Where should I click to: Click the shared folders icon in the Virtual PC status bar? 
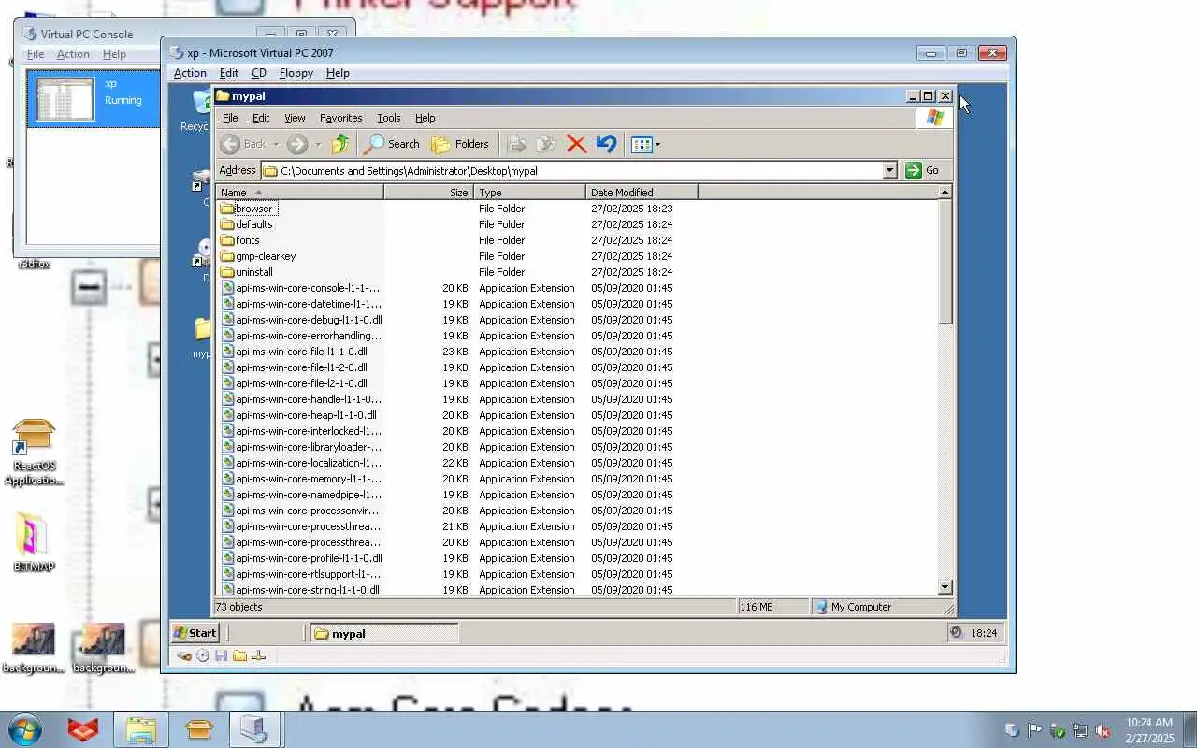tap(240, 656)
